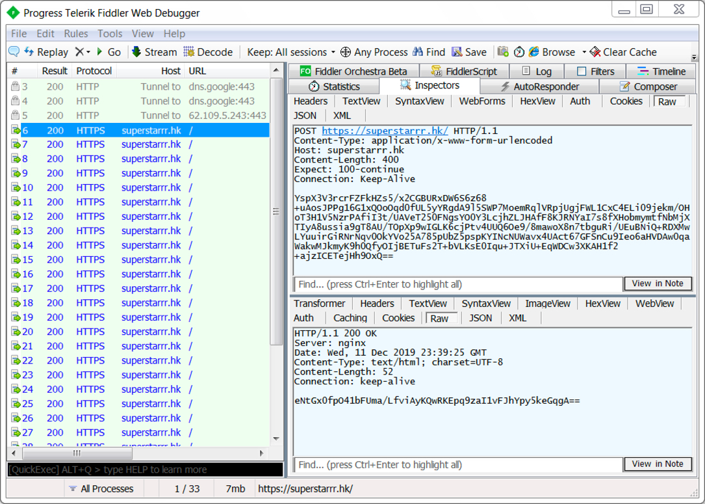Screen dimensions: 705x504
Task: Click the session list scroll-down arrow
Action: 276,439
